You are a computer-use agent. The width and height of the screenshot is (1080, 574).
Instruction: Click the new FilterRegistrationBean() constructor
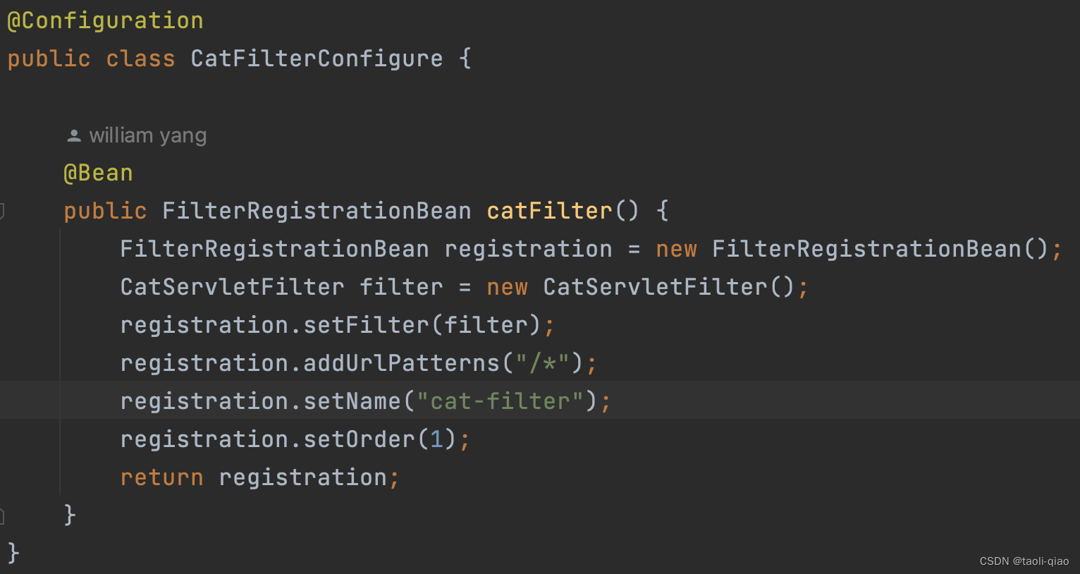pos(852,249)
